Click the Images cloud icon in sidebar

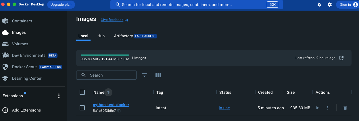click(x=5, y=32)
